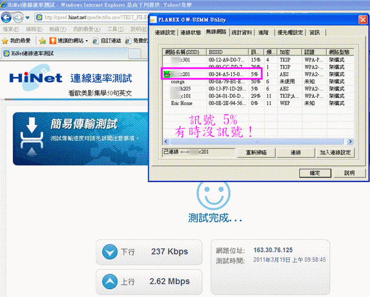
Task: Click the 加入連線設定 button
Action: (335, 152)
